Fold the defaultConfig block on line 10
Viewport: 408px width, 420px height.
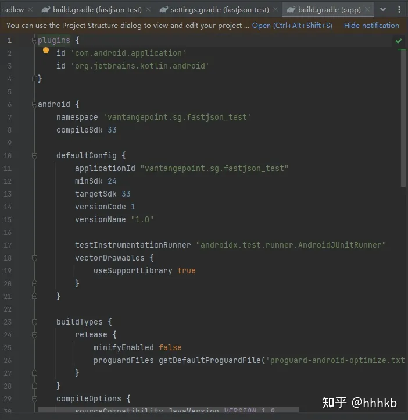[x=34, y=155]
